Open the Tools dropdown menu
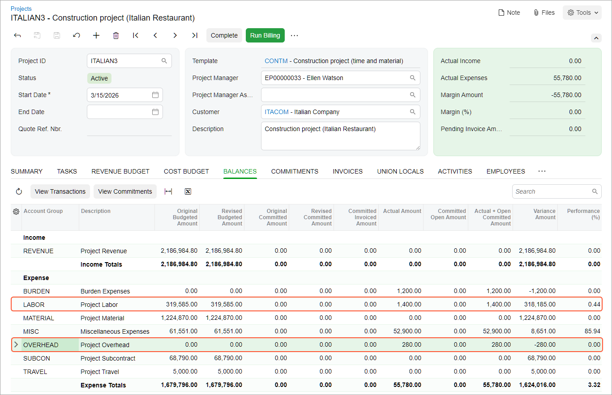Viewport: 612px width, 395px height. (x=582, y=13)
